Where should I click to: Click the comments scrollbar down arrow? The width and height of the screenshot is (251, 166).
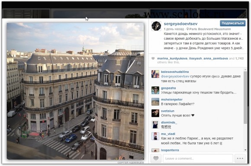245,150
